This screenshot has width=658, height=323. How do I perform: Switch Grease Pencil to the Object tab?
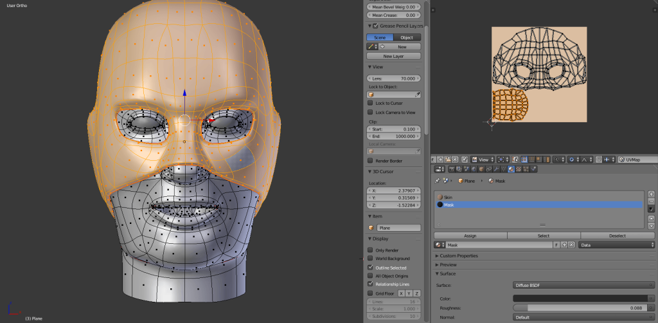pyautogui.click(x=407, y=37)
